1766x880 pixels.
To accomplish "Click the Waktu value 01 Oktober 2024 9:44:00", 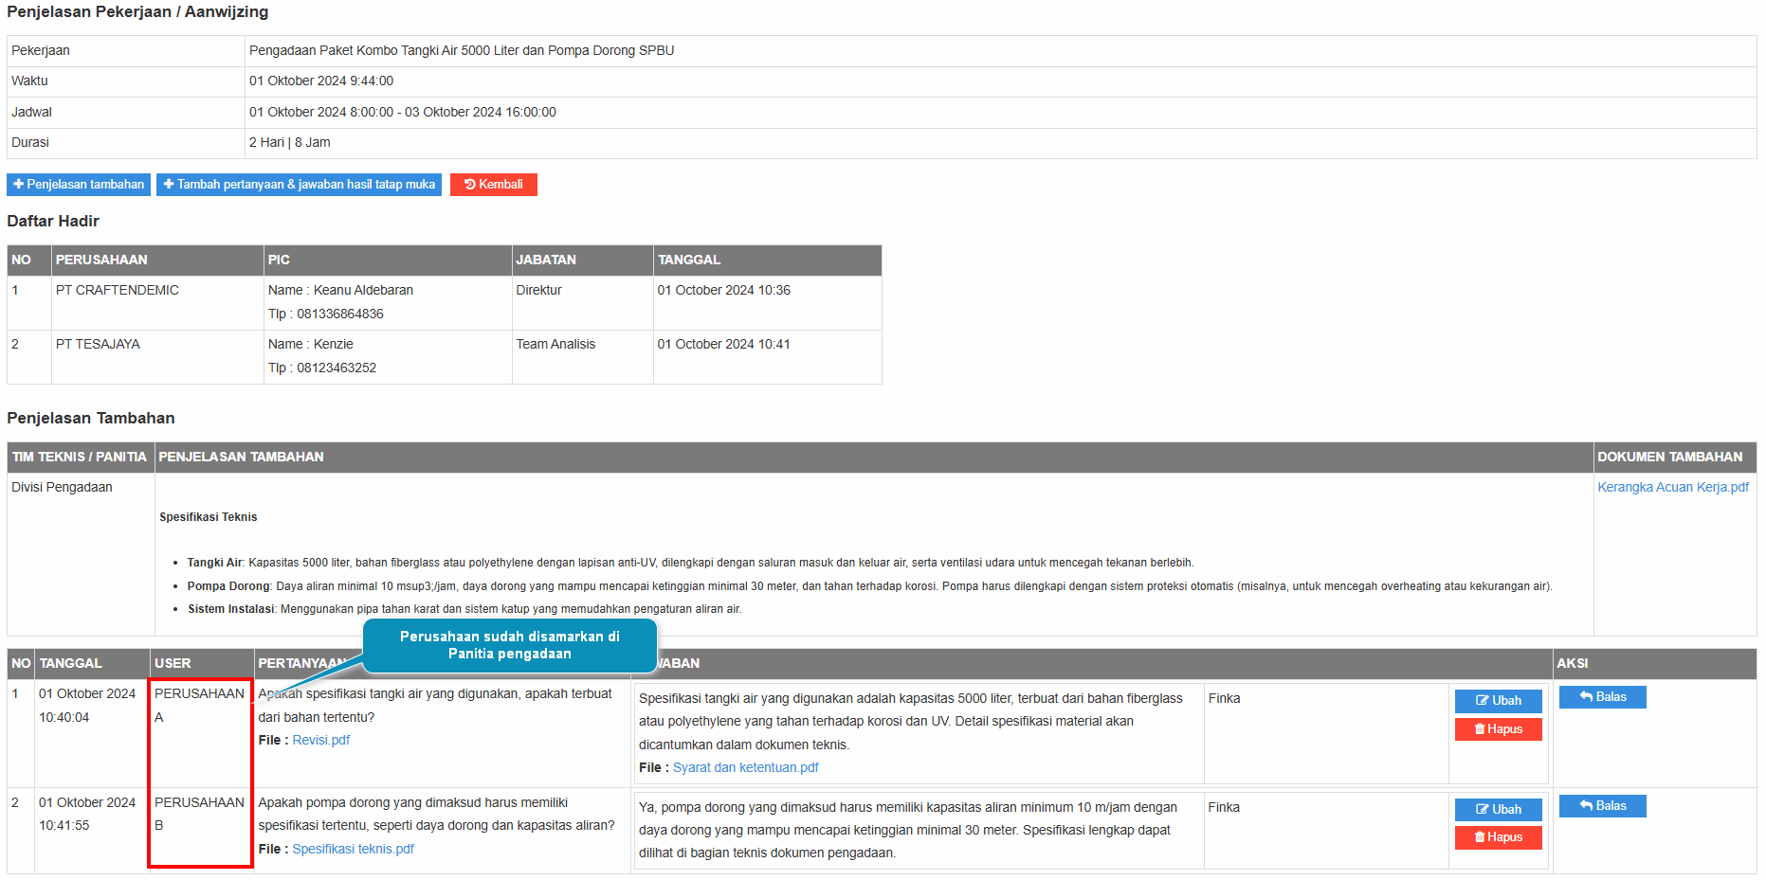I will coord(321,81).
